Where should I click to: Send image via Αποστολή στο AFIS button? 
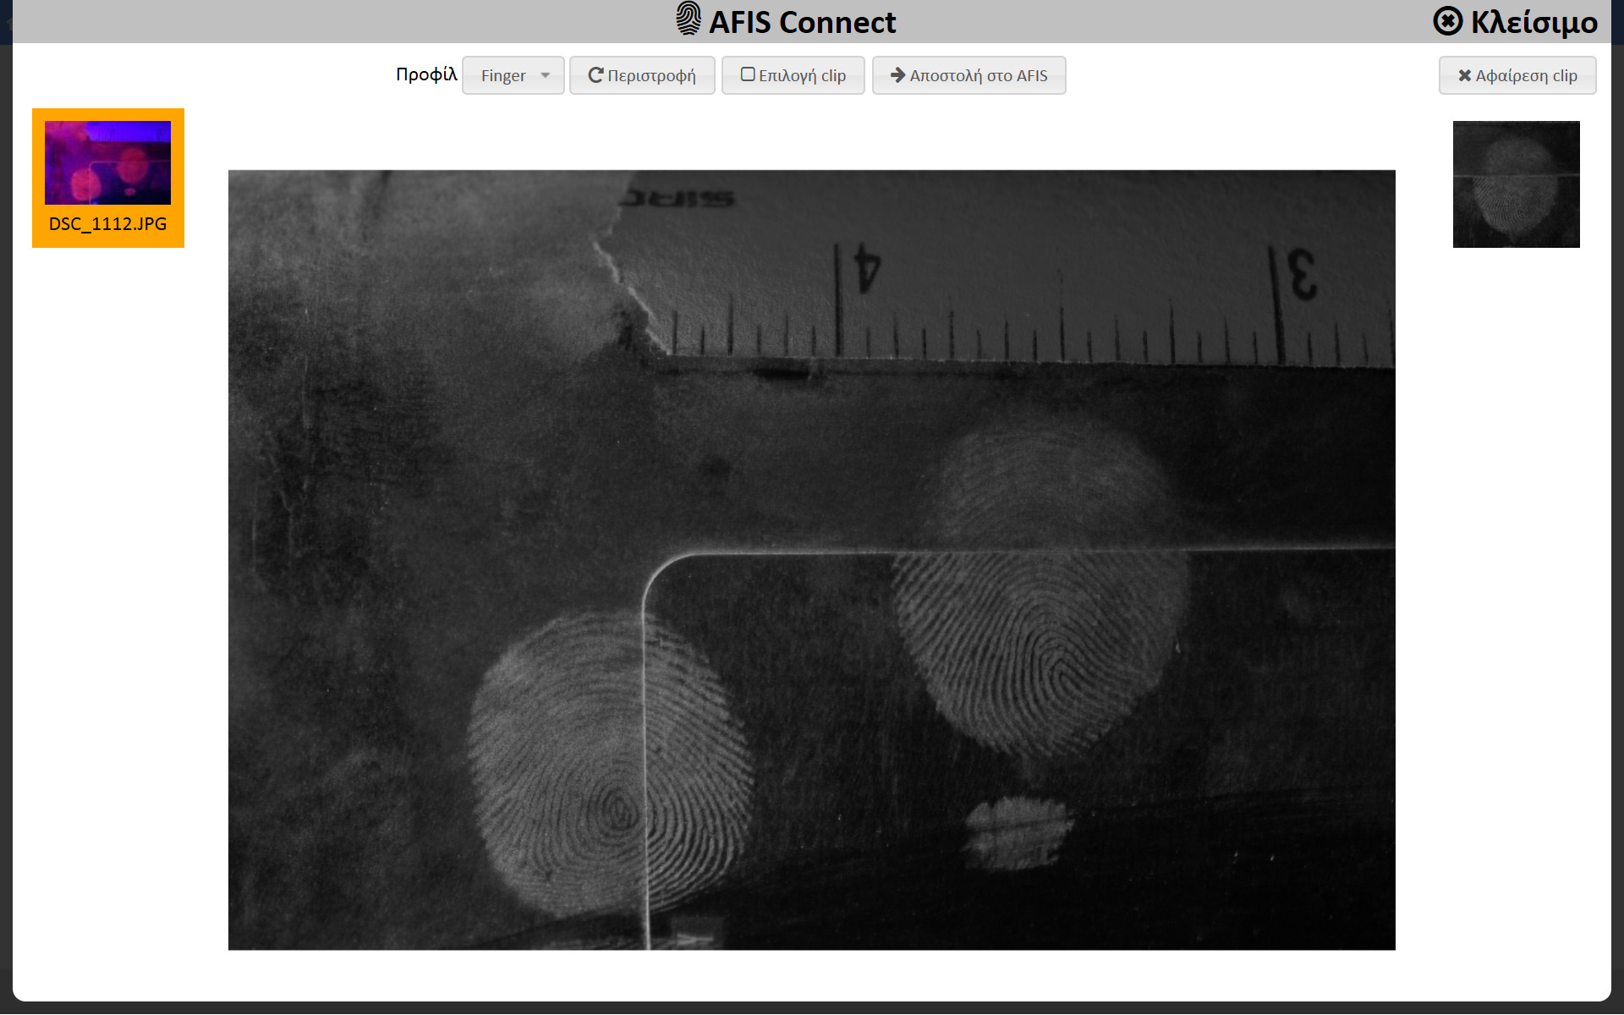(x=968, y=75)
